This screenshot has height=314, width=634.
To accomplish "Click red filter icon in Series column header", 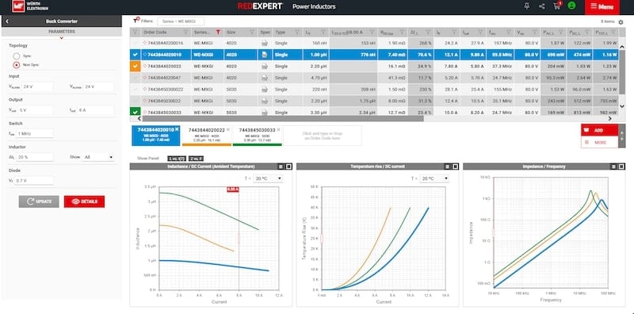I will click(218, 32).
